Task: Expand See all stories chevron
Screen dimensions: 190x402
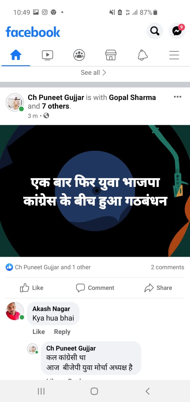Action: point(93,73)
